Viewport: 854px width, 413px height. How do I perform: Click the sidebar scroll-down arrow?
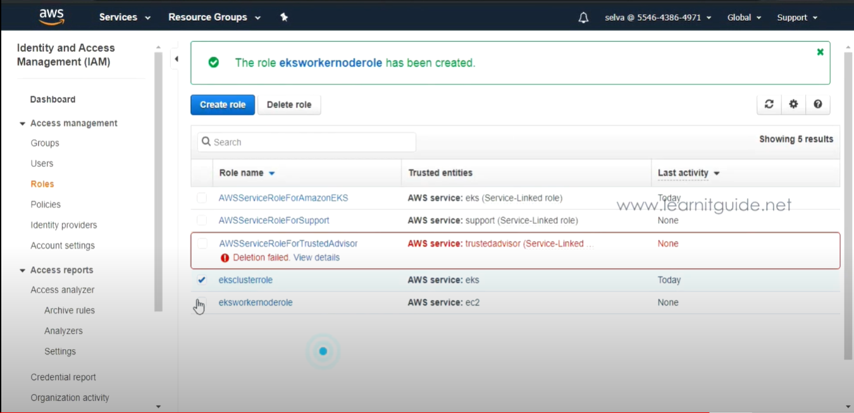[x=158, y=407]
